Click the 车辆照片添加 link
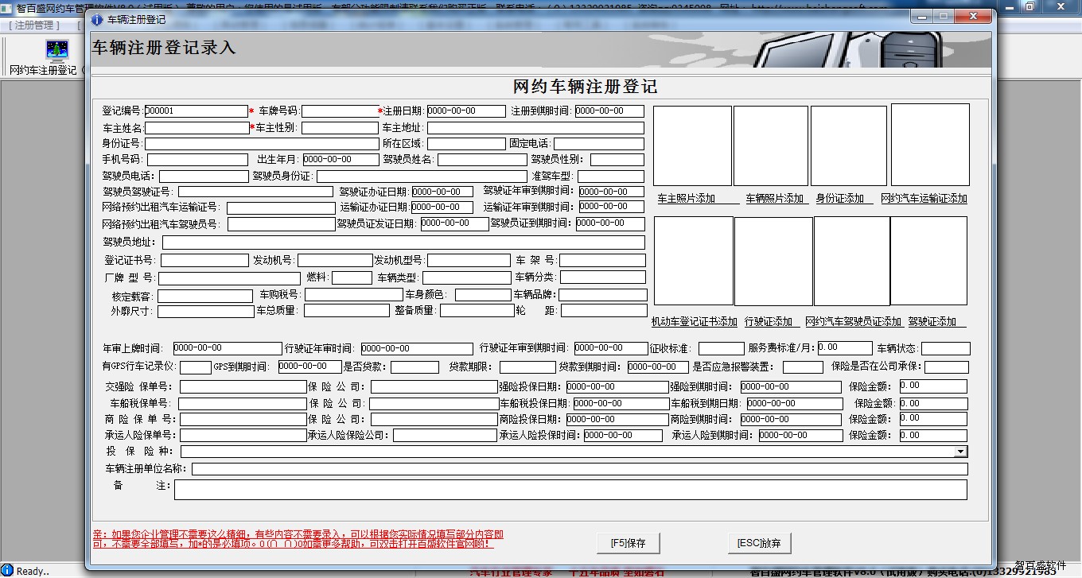 pos(775,199)
